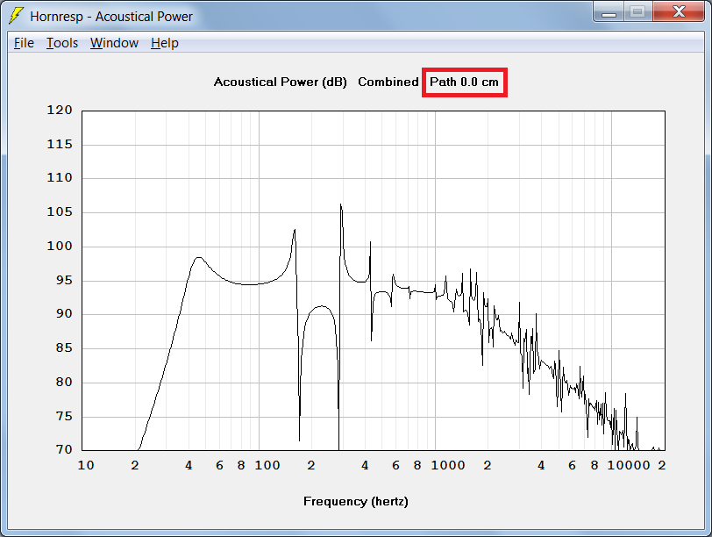Click the 85 value on vertical axis
Screen dimensions: 712x537
(x=64, y=348)
